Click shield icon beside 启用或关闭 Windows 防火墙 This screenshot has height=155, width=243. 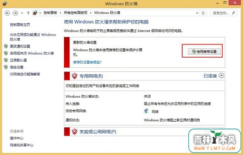tap(6, 53)
